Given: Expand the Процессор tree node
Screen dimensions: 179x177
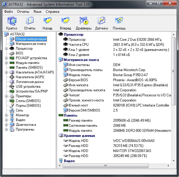Looking at the screenshot, I should pos(7,48).
